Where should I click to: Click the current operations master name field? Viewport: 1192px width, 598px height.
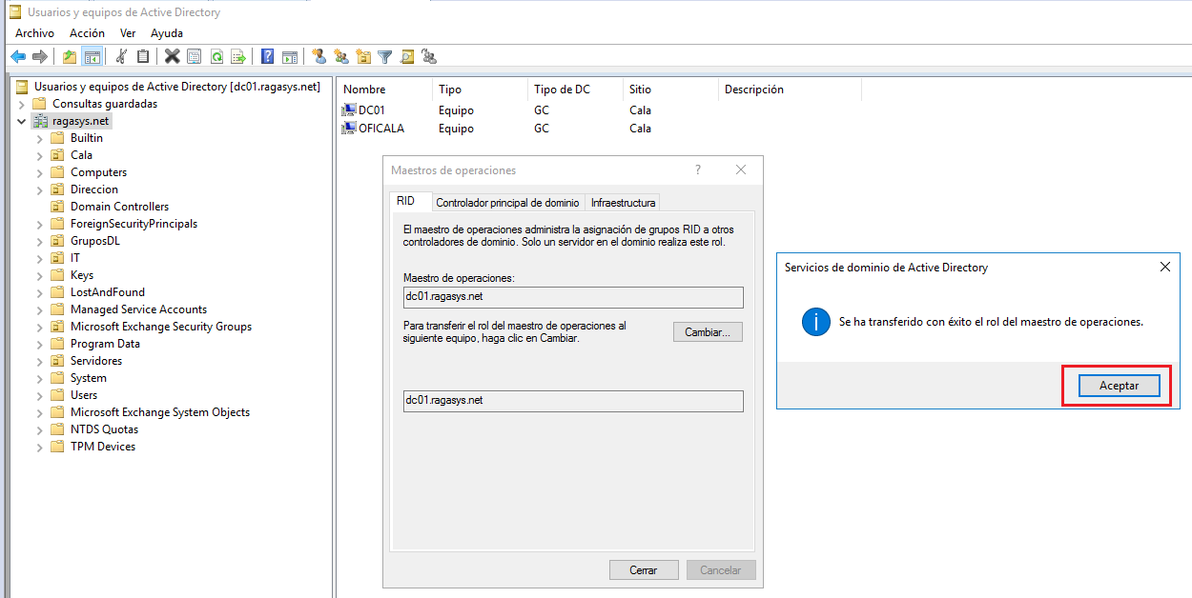click(573, 297)
